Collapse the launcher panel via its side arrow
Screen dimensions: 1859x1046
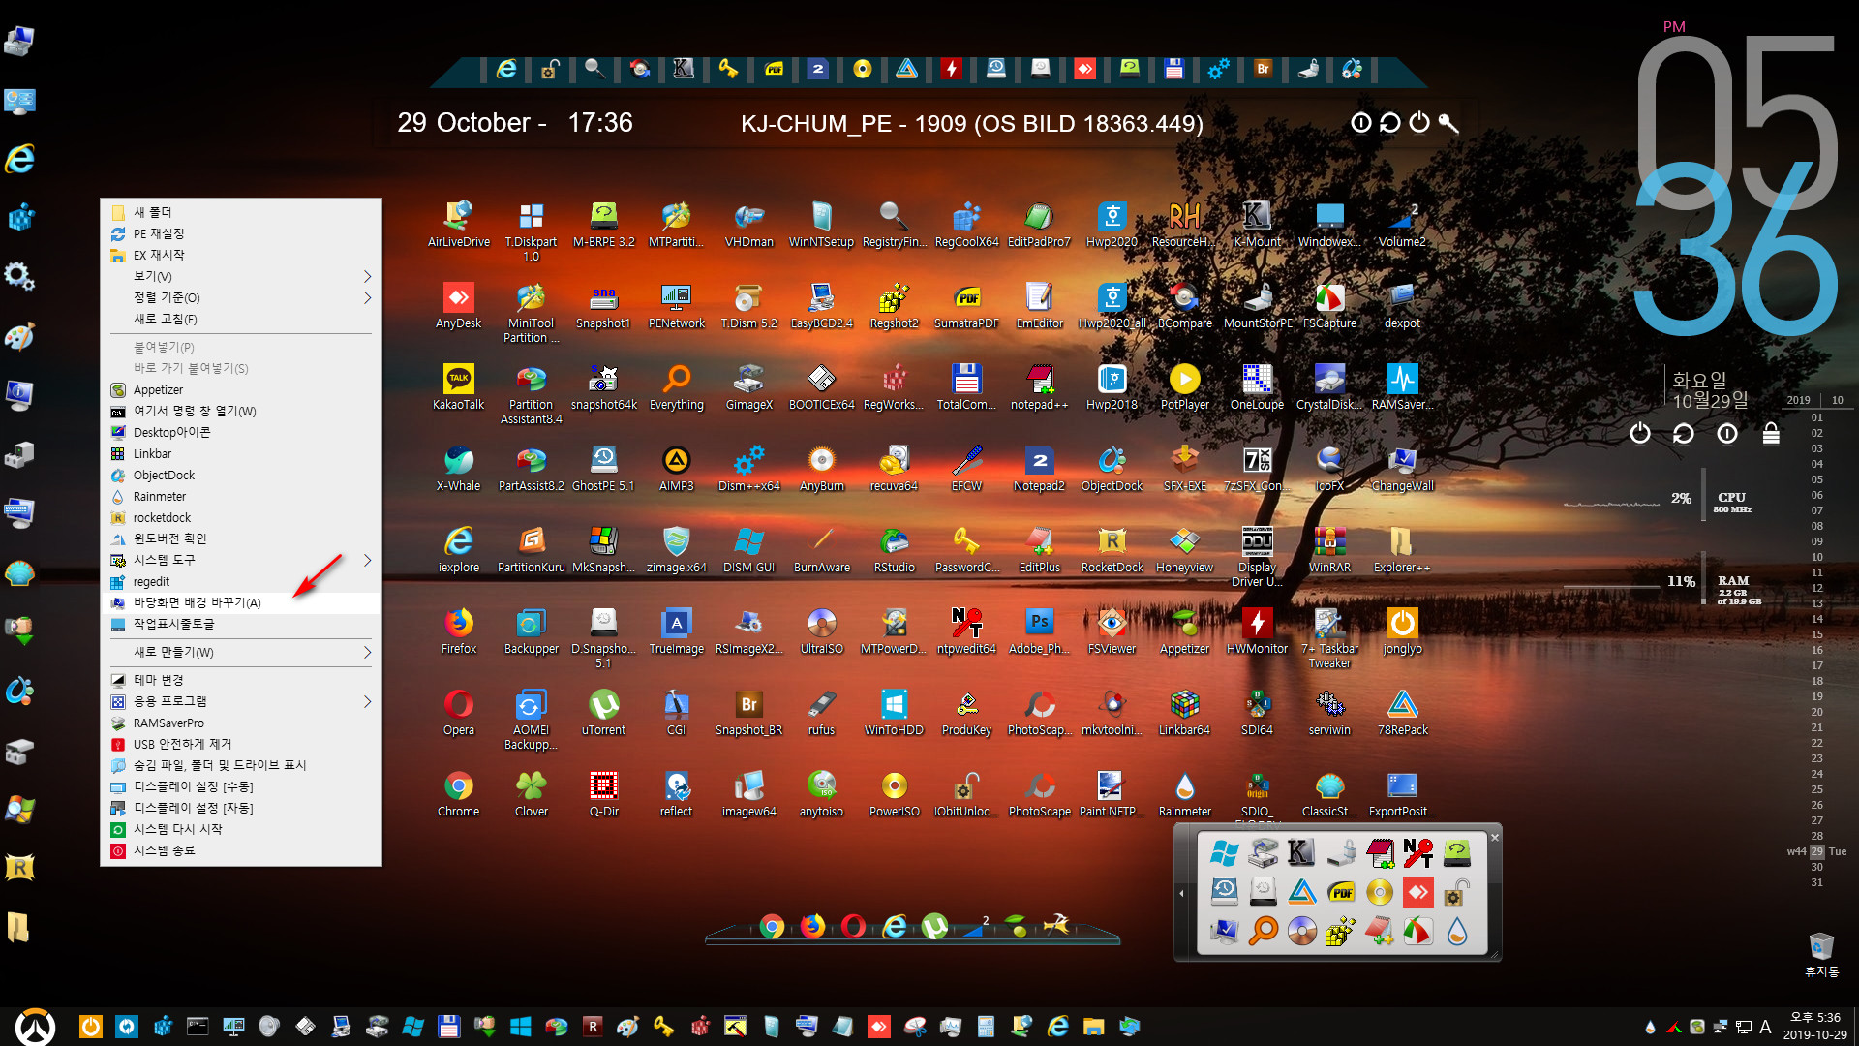[x=1181, y=892]
